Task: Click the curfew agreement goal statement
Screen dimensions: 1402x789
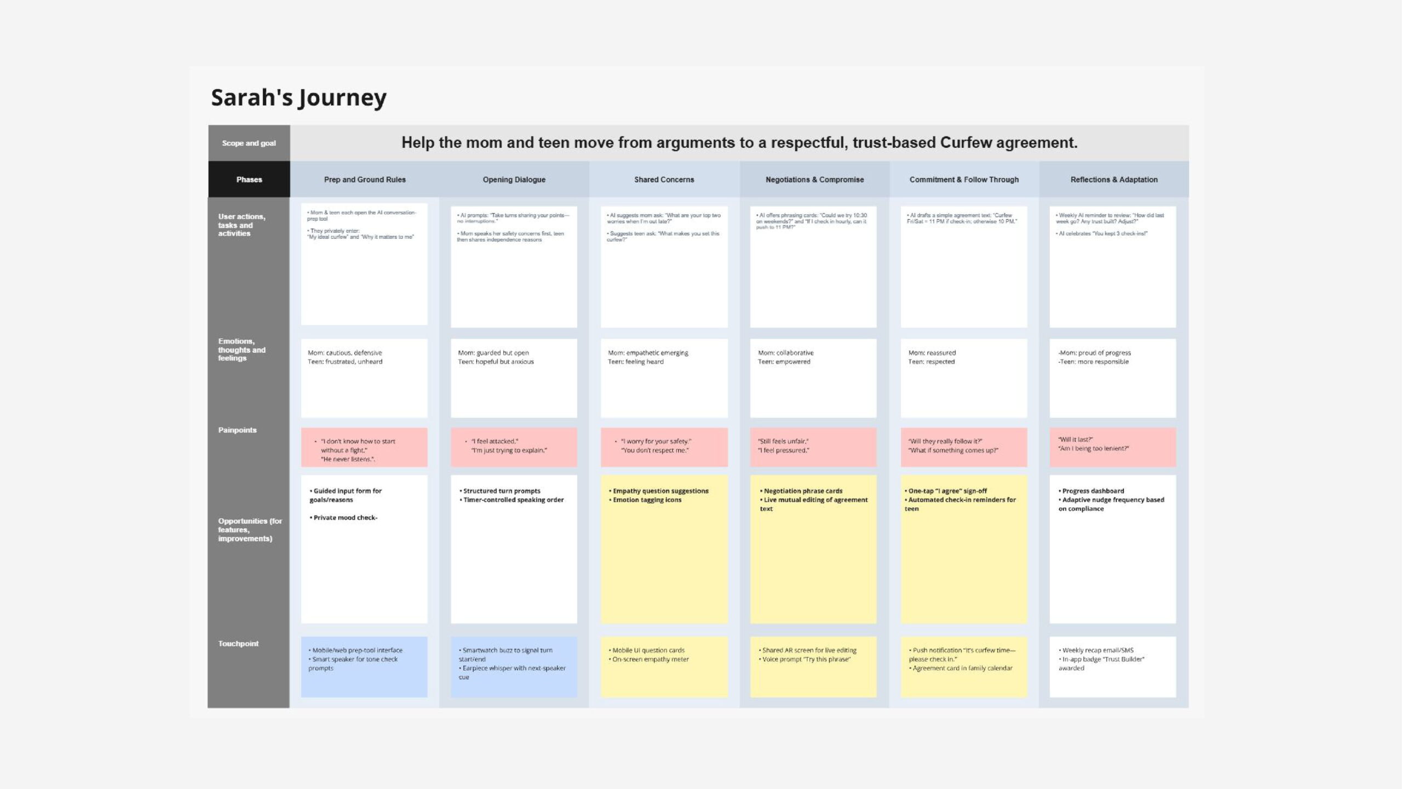Action: (x=739, y=142)
